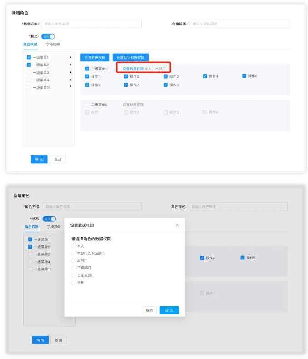
Task: Click the disabled 操作2 checkbox under 二级菜单2
Action: pos(126,112)
